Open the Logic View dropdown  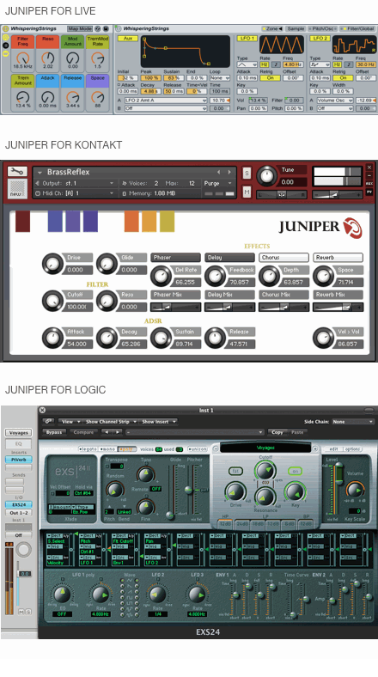pyautogui.click(x=71, y=421)
